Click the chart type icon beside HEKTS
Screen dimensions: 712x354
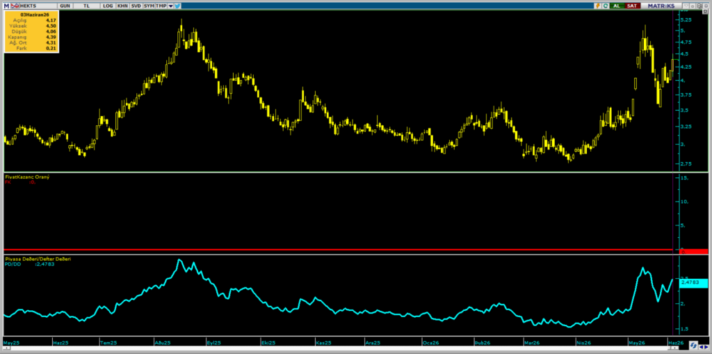[x=15, y=6]
